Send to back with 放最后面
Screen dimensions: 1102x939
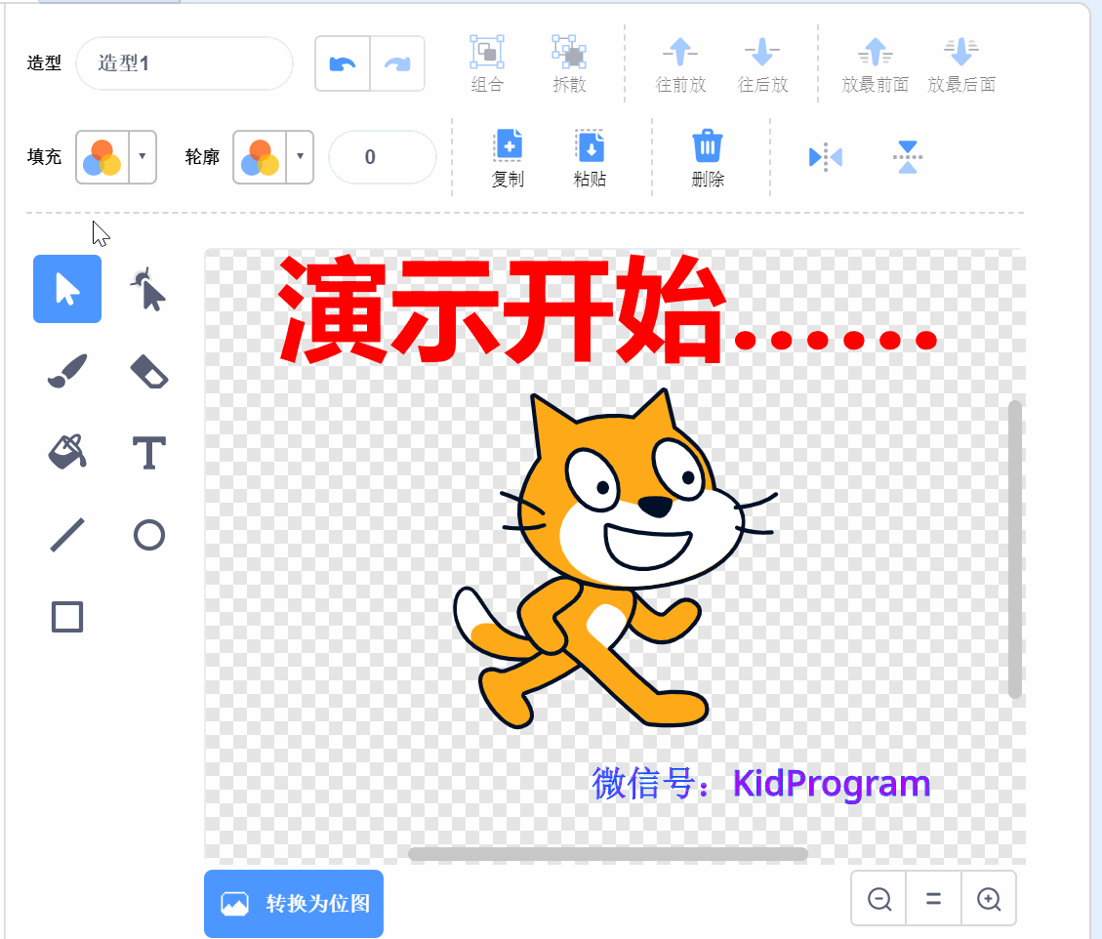[961, 64]
